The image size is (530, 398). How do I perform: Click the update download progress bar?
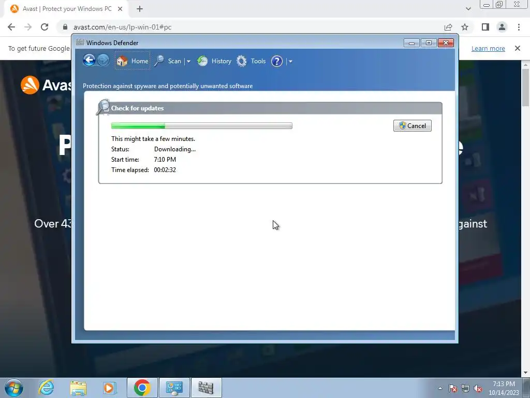202,125
